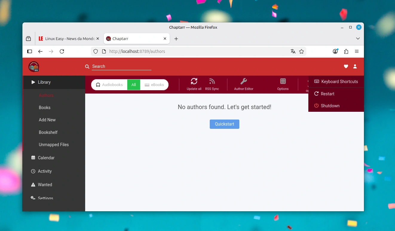Viewport: 395px width, 231px height.
Task: Go back to the previous page
Action: 40,51
